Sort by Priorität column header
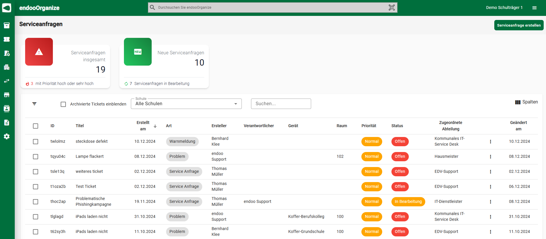The width and height of the screenshot is (546, 239). pos(369,126)
